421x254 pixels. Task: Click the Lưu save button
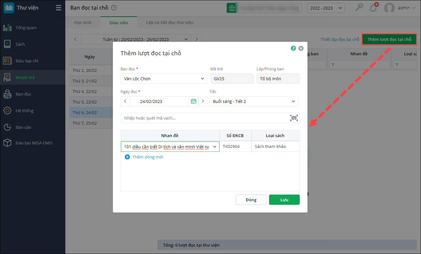coord(284,200)
